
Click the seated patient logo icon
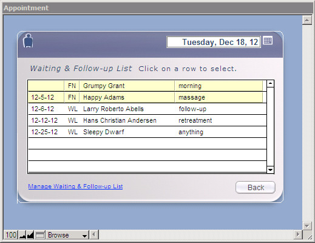coord(28,41)
